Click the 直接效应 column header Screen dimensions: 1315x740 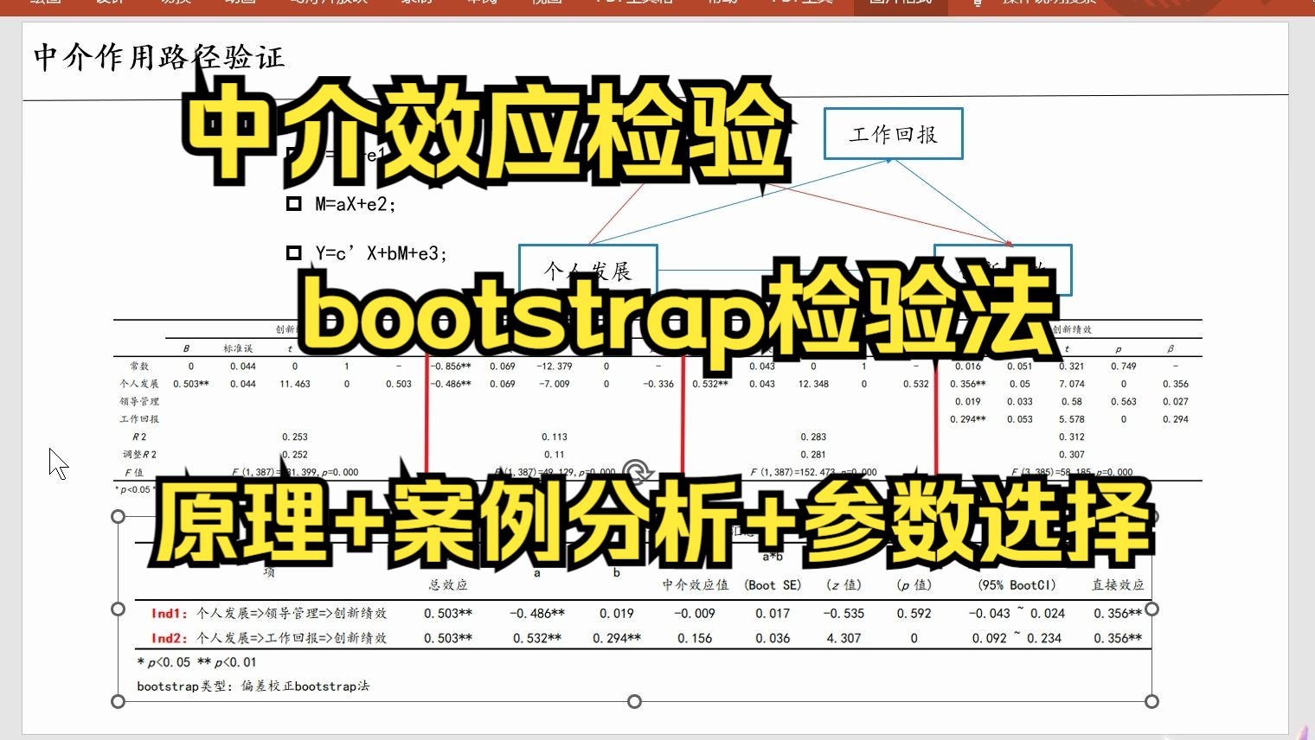pyautogui.click(x=1118, y=585)
